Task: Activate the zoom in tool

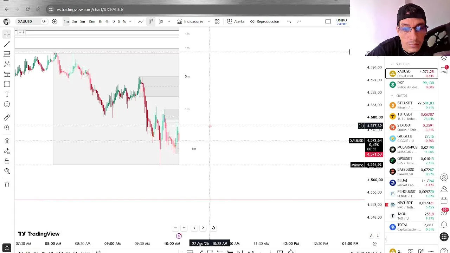Action: tap(7, 128)
